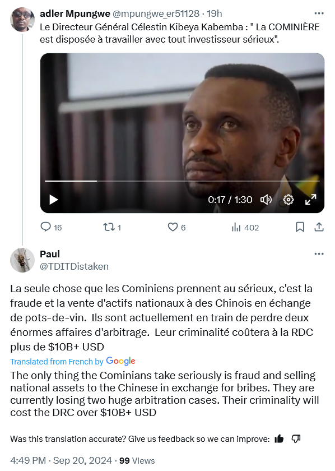Visit @TDITDistaken handle link

(x=74, y=266)
